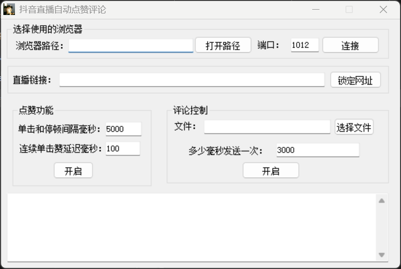This screenshot has width=401, height=269.
Task: Click the 直播链接 label
Action: [32, 80]
